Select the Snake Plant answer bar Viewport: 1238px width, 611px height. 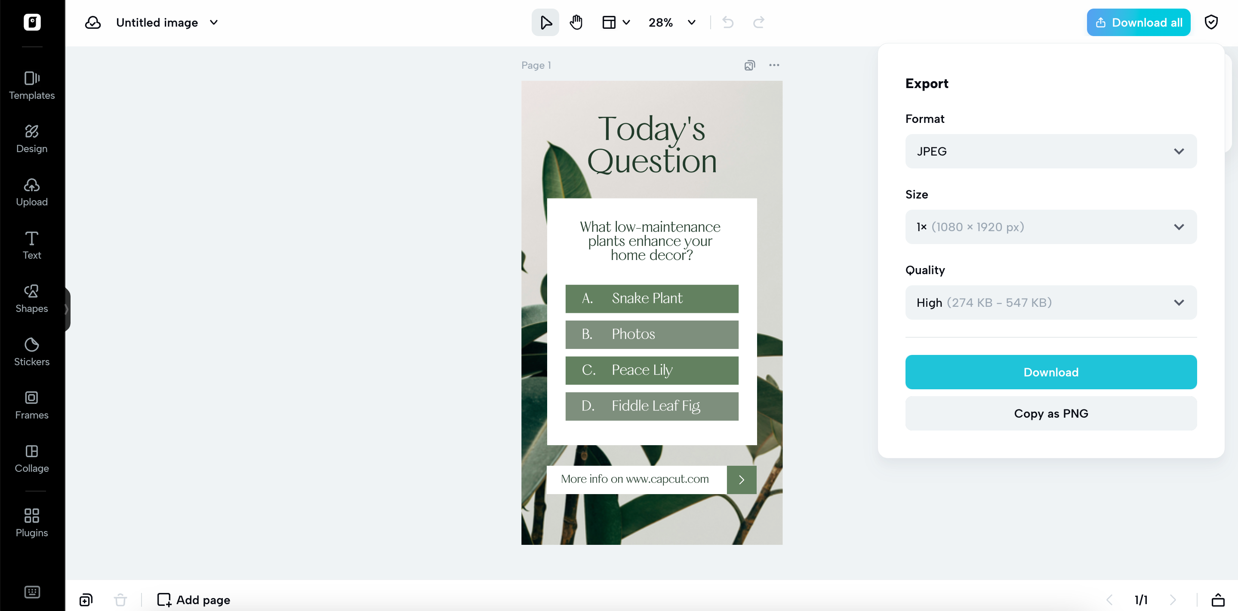point(651,299)
